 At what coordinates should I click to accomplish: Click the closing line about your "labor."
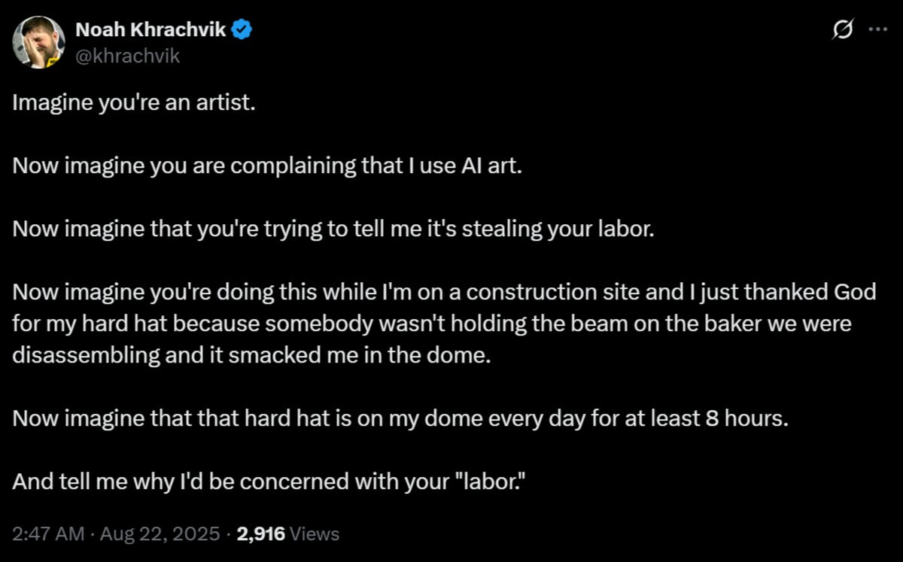pyautogui.click(x=268, y=481)
